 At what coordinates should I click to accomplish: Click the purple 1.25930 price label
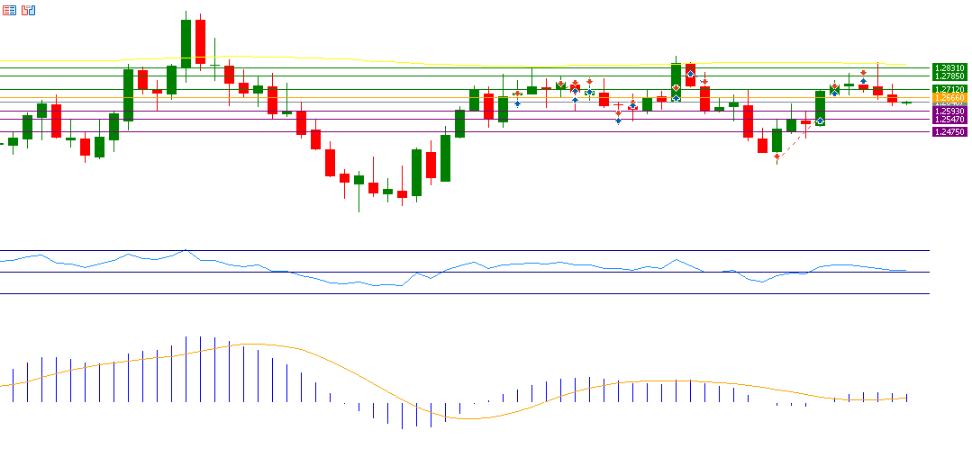(x=949, y=111)
